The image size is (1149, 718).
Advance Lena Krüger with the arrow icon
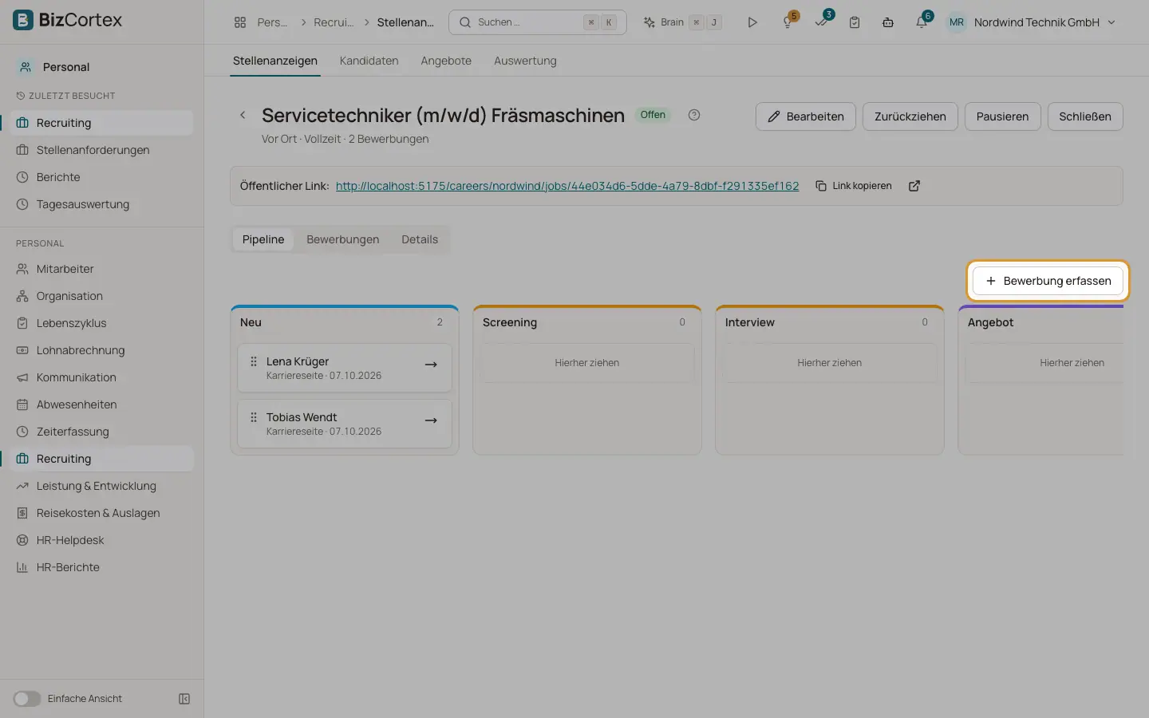[x=431, y=365]
